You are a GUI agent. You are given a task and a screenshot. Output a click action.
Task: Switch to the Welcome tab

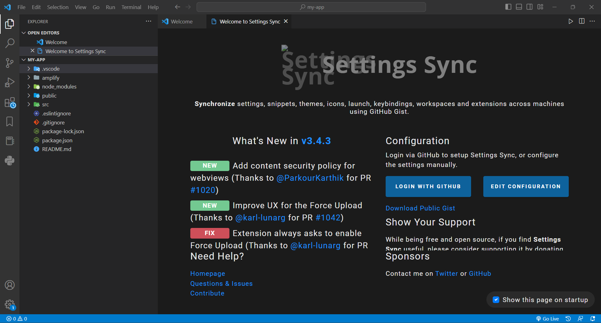[182, 21]
